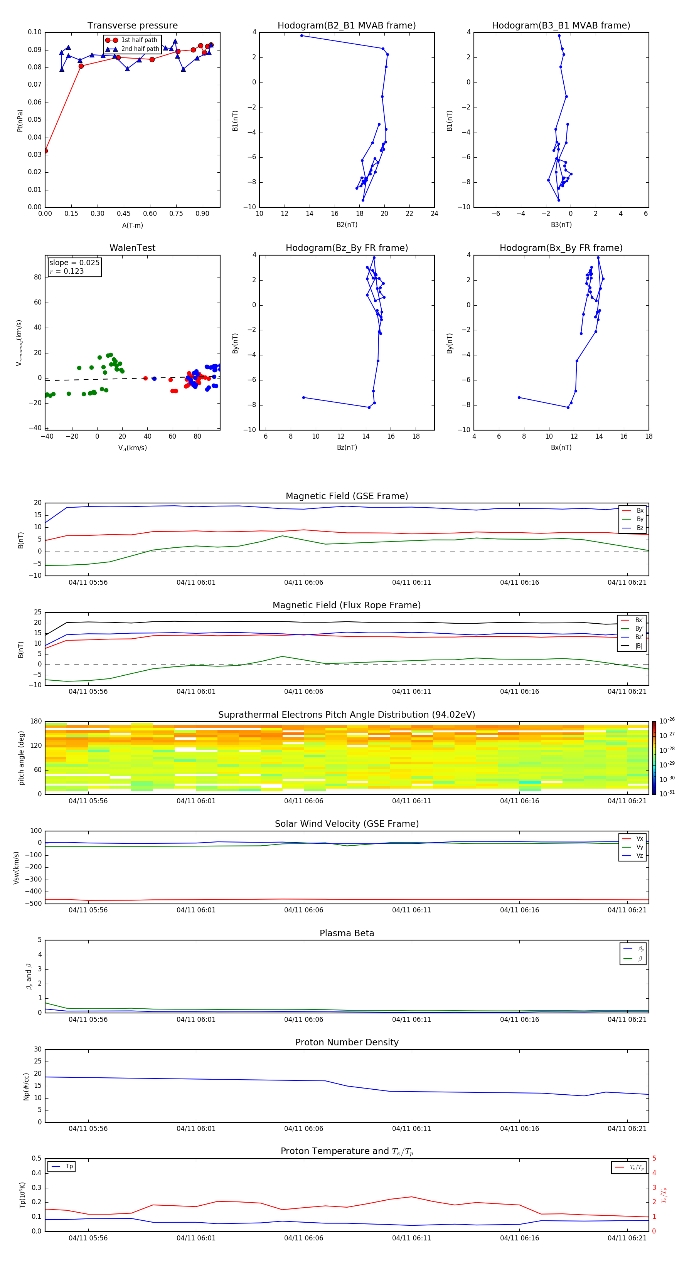Select the red 'Te/Tp' right axis label
694x1272 pixels.
[664, 1195]
